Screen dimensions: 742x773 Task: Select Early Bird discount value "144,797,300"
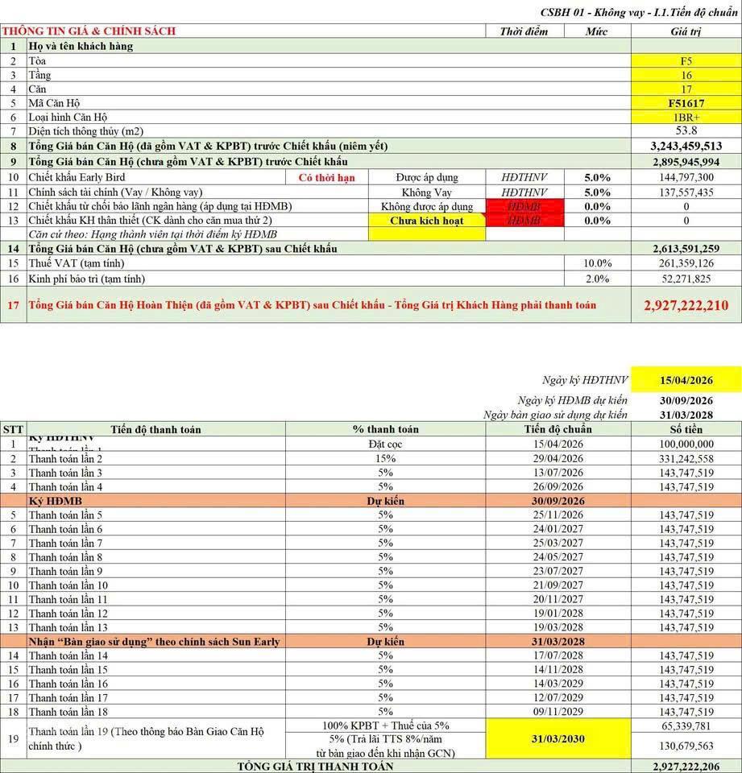click(x=686, y=177)
